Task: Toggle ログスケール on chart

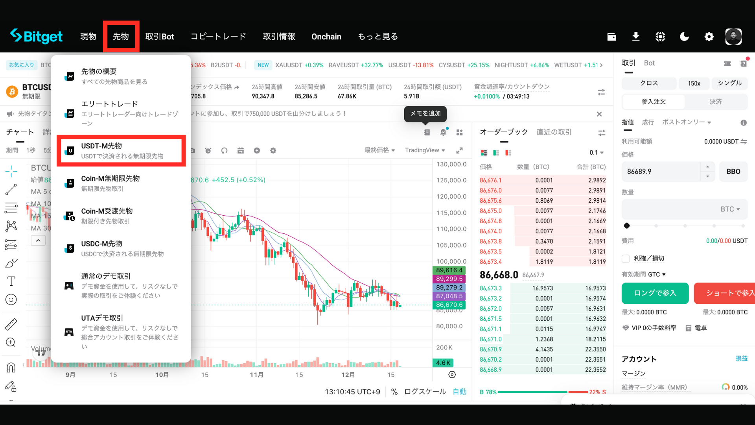Action: [x=425, y=392]
